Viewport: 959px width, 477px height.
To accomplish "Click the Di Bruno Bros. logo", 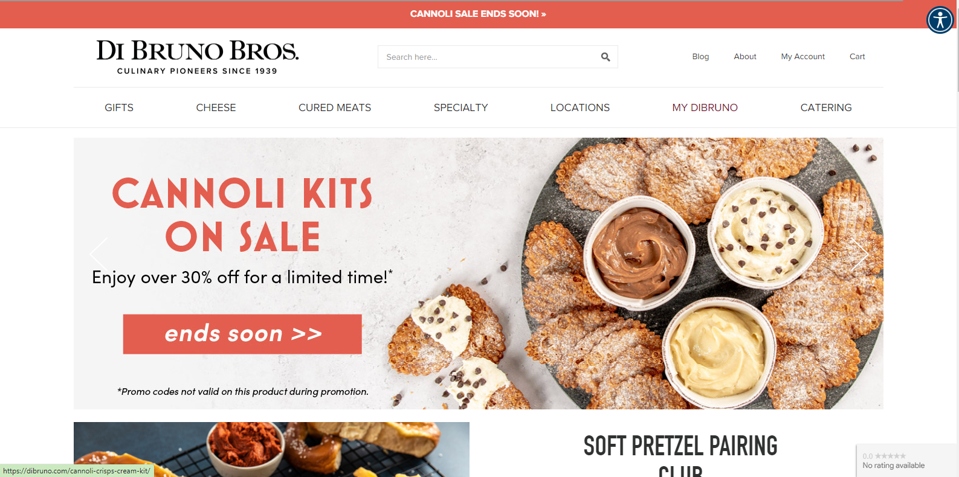I will tap(198, 57).
